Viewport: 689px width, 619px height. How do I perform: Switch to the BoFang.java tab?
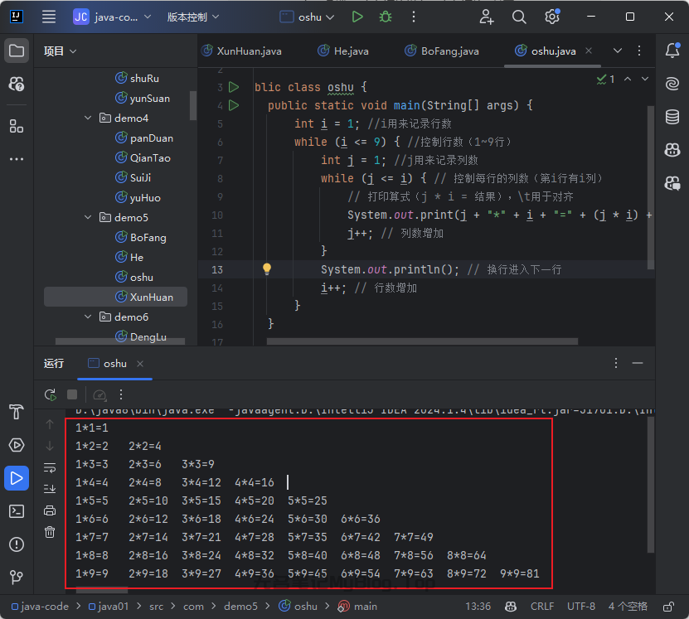click(442, 51)
